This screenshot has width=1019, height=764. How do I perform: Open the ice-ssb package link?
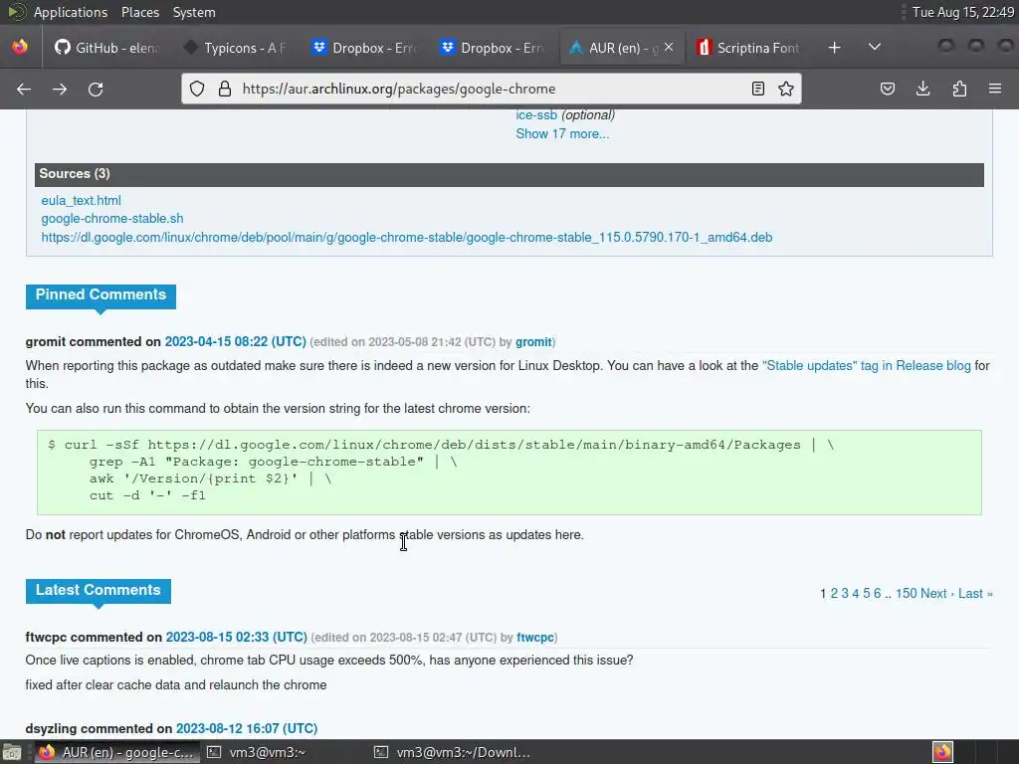coord(536,115)
